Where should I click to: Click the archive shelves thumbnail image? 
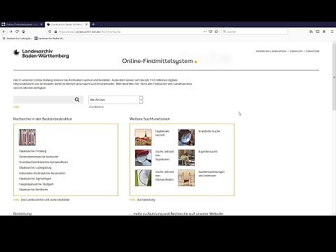pos(27,137)
